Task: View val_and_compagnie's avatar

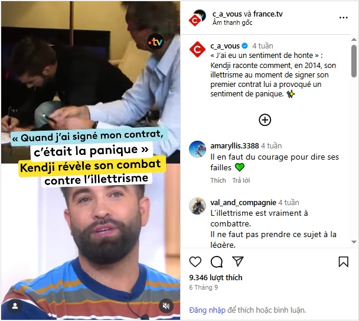Action: [x=197, y=206]
